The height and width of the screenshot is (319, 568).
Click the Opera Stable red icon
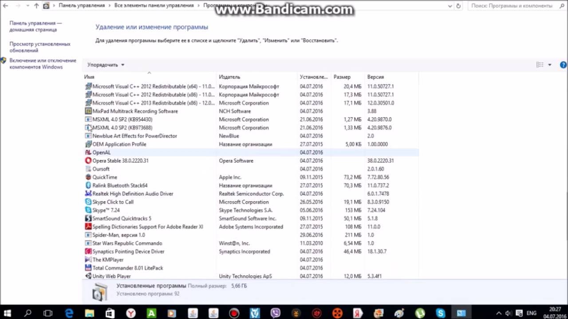(88, 161)
